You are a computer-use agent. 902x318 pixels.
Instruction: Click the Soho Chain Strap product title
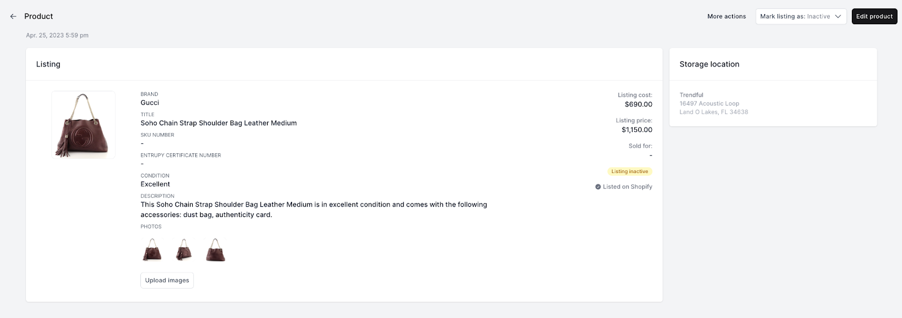(219, 123)
